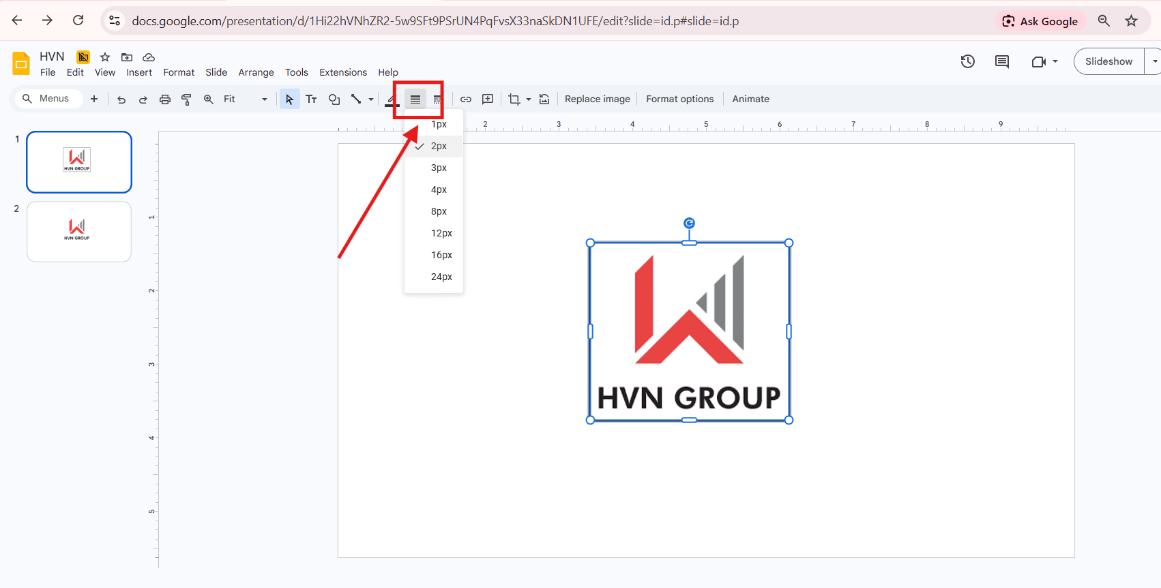The height and width of the screenshot is (588, 1161).
Task: Click the HVN GROUP logo image
Action: [689, 331]
